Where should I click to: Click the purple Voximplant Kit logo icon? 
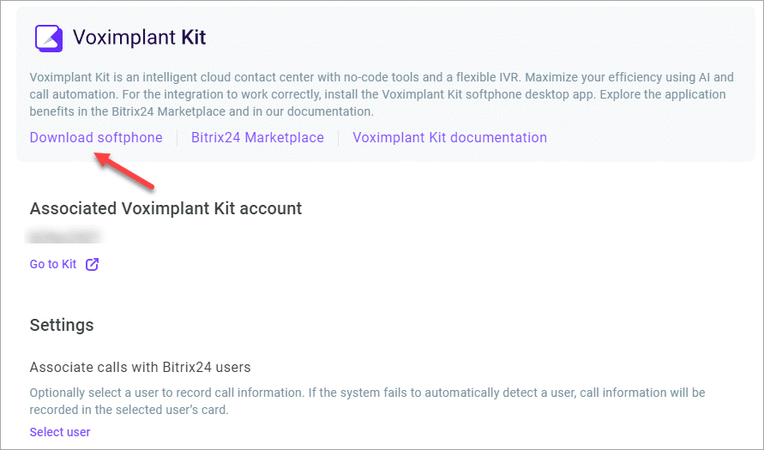point(49,38)
